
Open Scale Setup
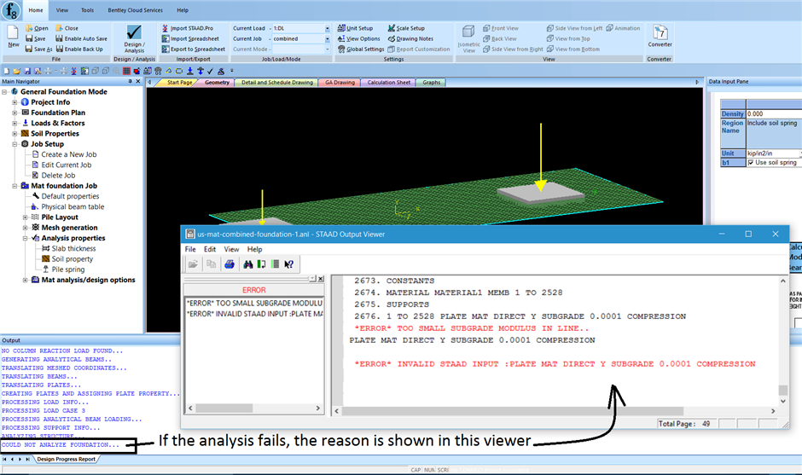coord(406,28)
